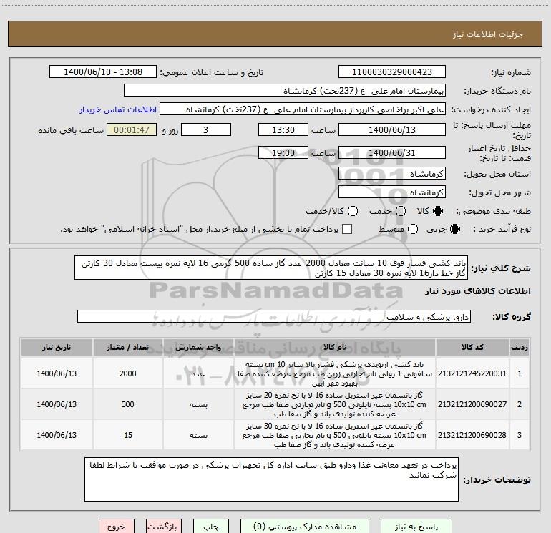Click the بازگشت back button

[164, 527]
